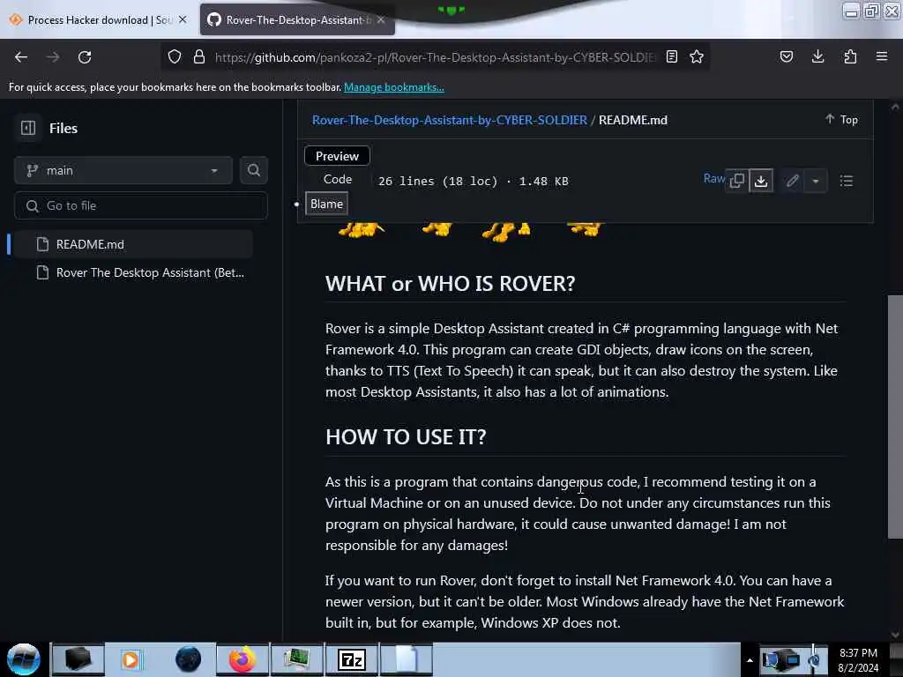Switch to Preview view of README
This screenshot has width=903, height=677.
tap(337, 156)
